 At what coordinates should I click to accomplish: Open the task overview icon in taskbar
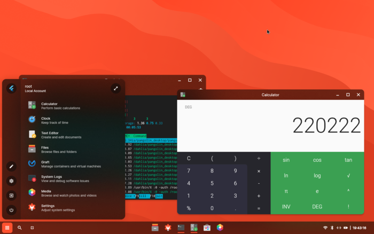(x=32, y=228)
